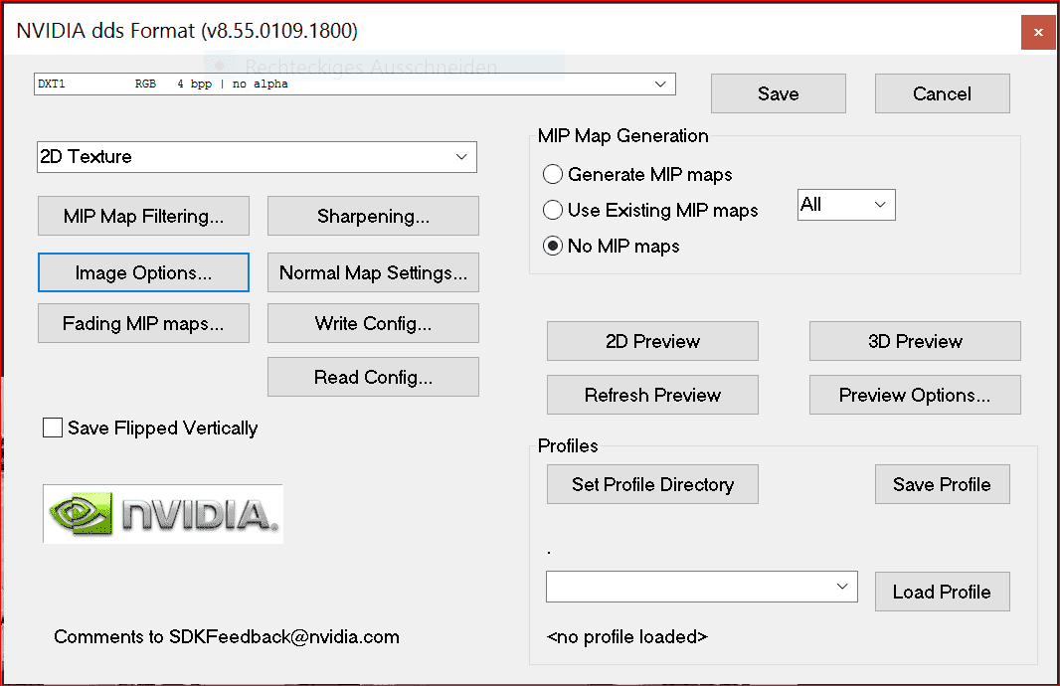
Task: Open Normal Map Settings
Action: (x=373, y=272)
